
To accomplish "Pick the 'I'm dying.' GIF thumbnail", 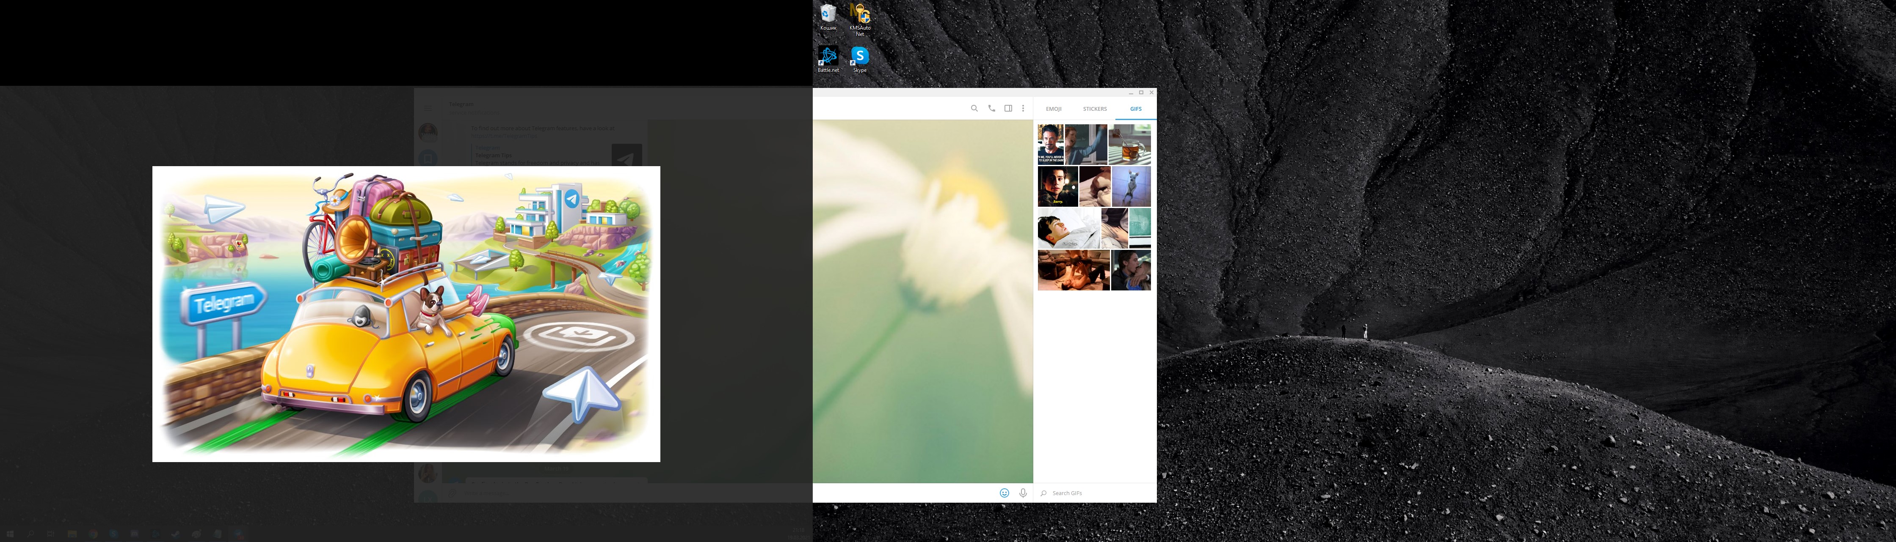I will 1068,228.
